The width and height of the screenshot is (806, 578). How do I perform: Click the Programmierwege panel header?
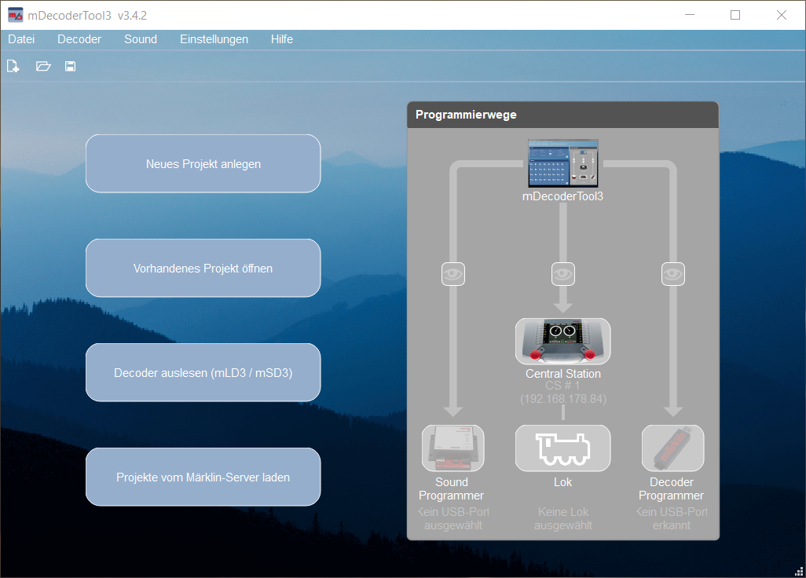(562, 115)
